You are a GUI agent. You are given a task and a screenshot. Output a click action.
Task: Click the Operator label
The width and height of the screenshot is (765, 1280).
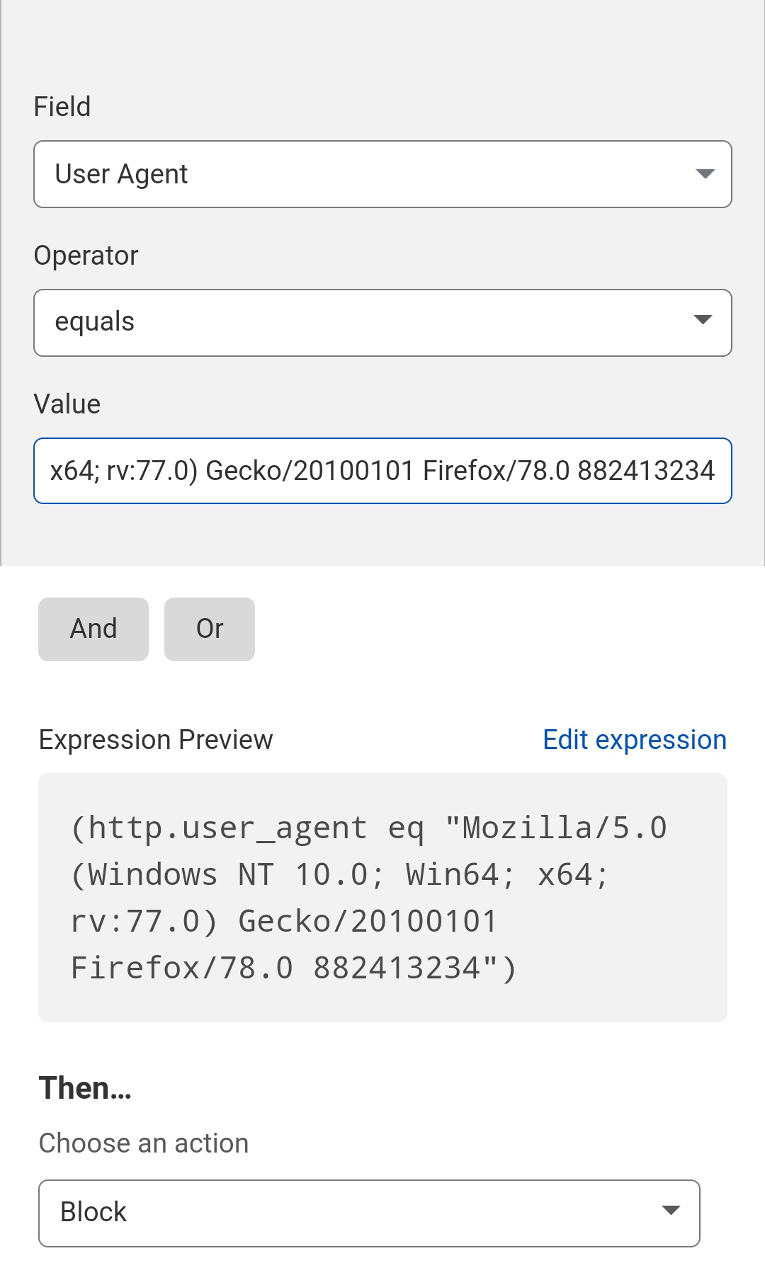[x=86, y=256]
